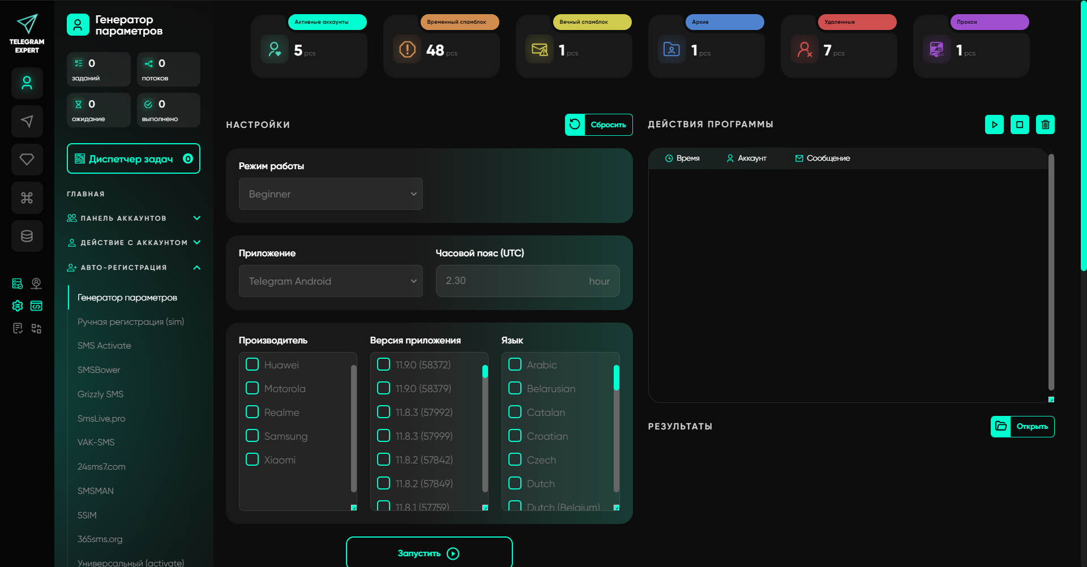Open the database icon in left sidebar
The height and width of the screenshot is (567, 1087).
point(27,236)
